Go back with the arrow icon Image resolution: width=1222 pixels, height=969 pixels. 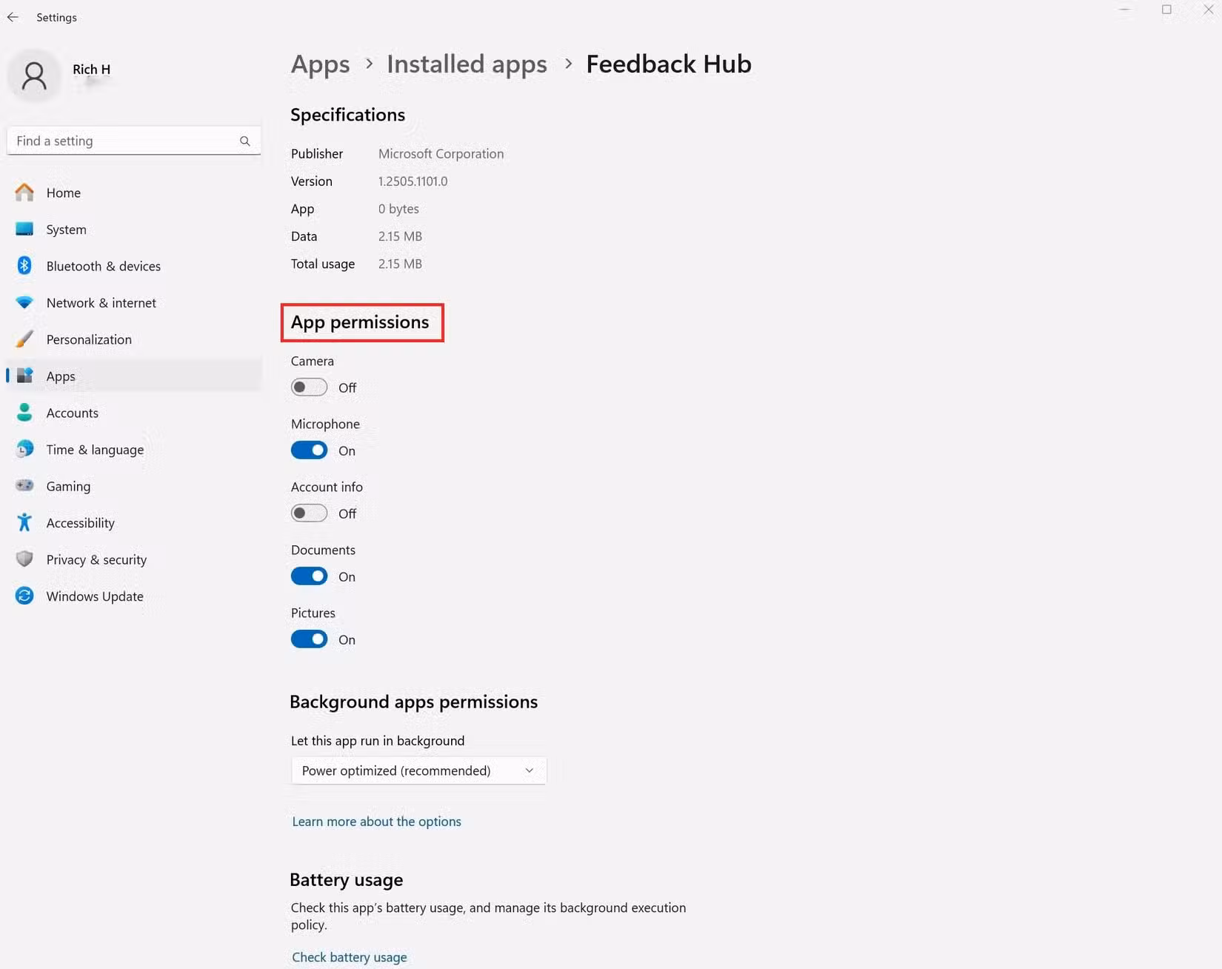tap(13, 17)
